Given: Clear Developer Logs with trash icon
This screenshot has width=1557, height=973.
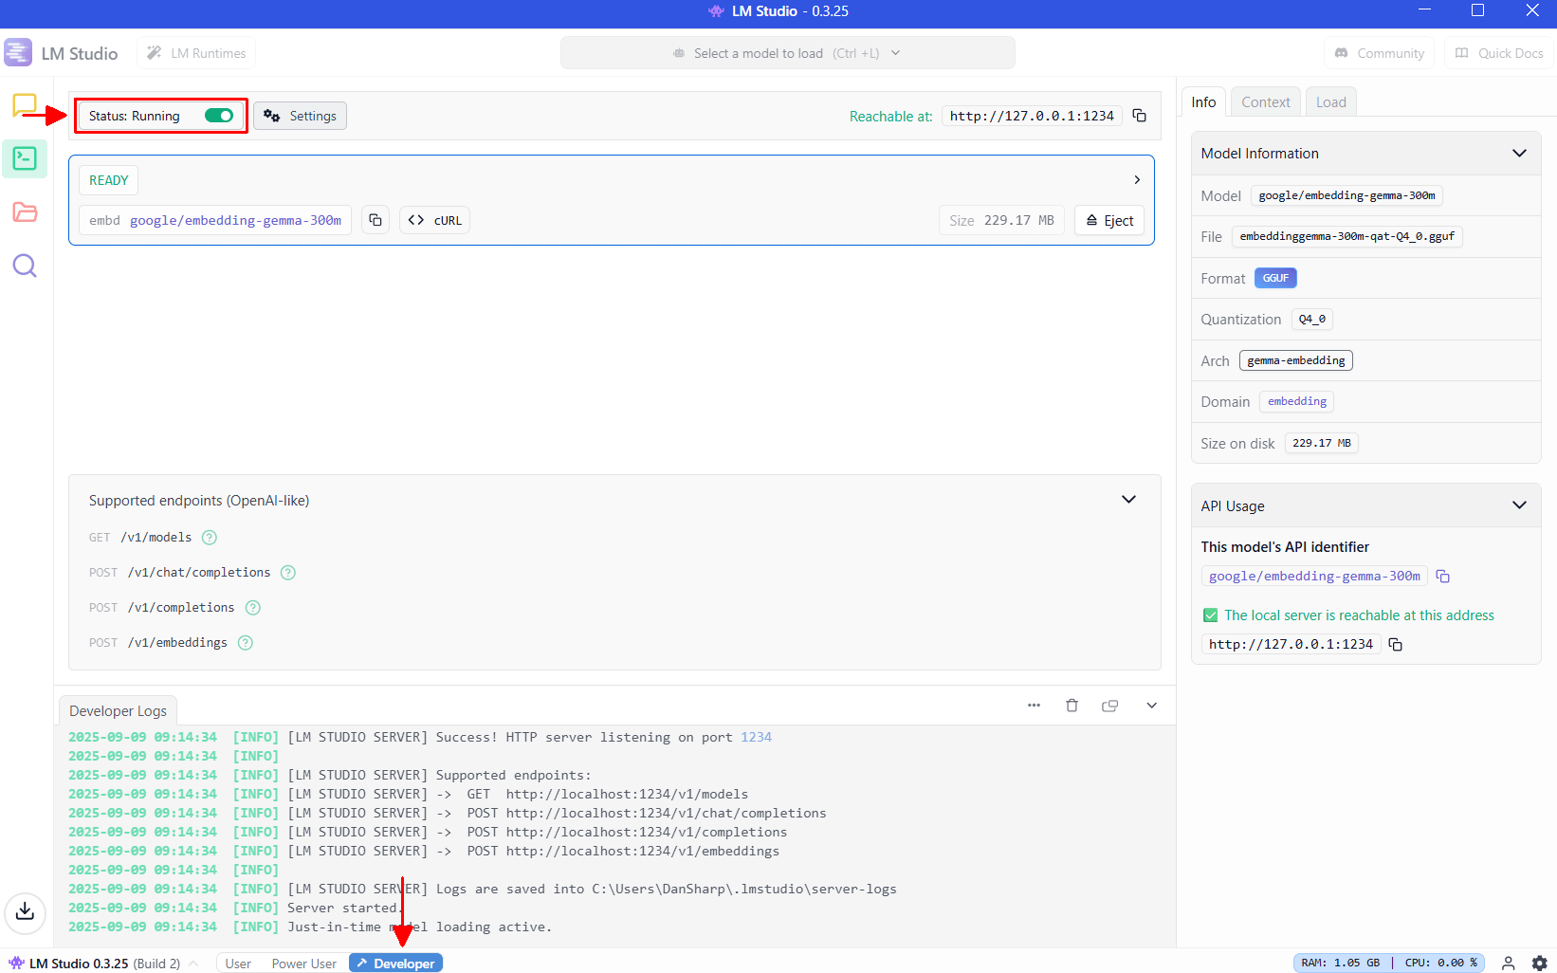Looking at the screenshot, I should [x=1072, y=706].
